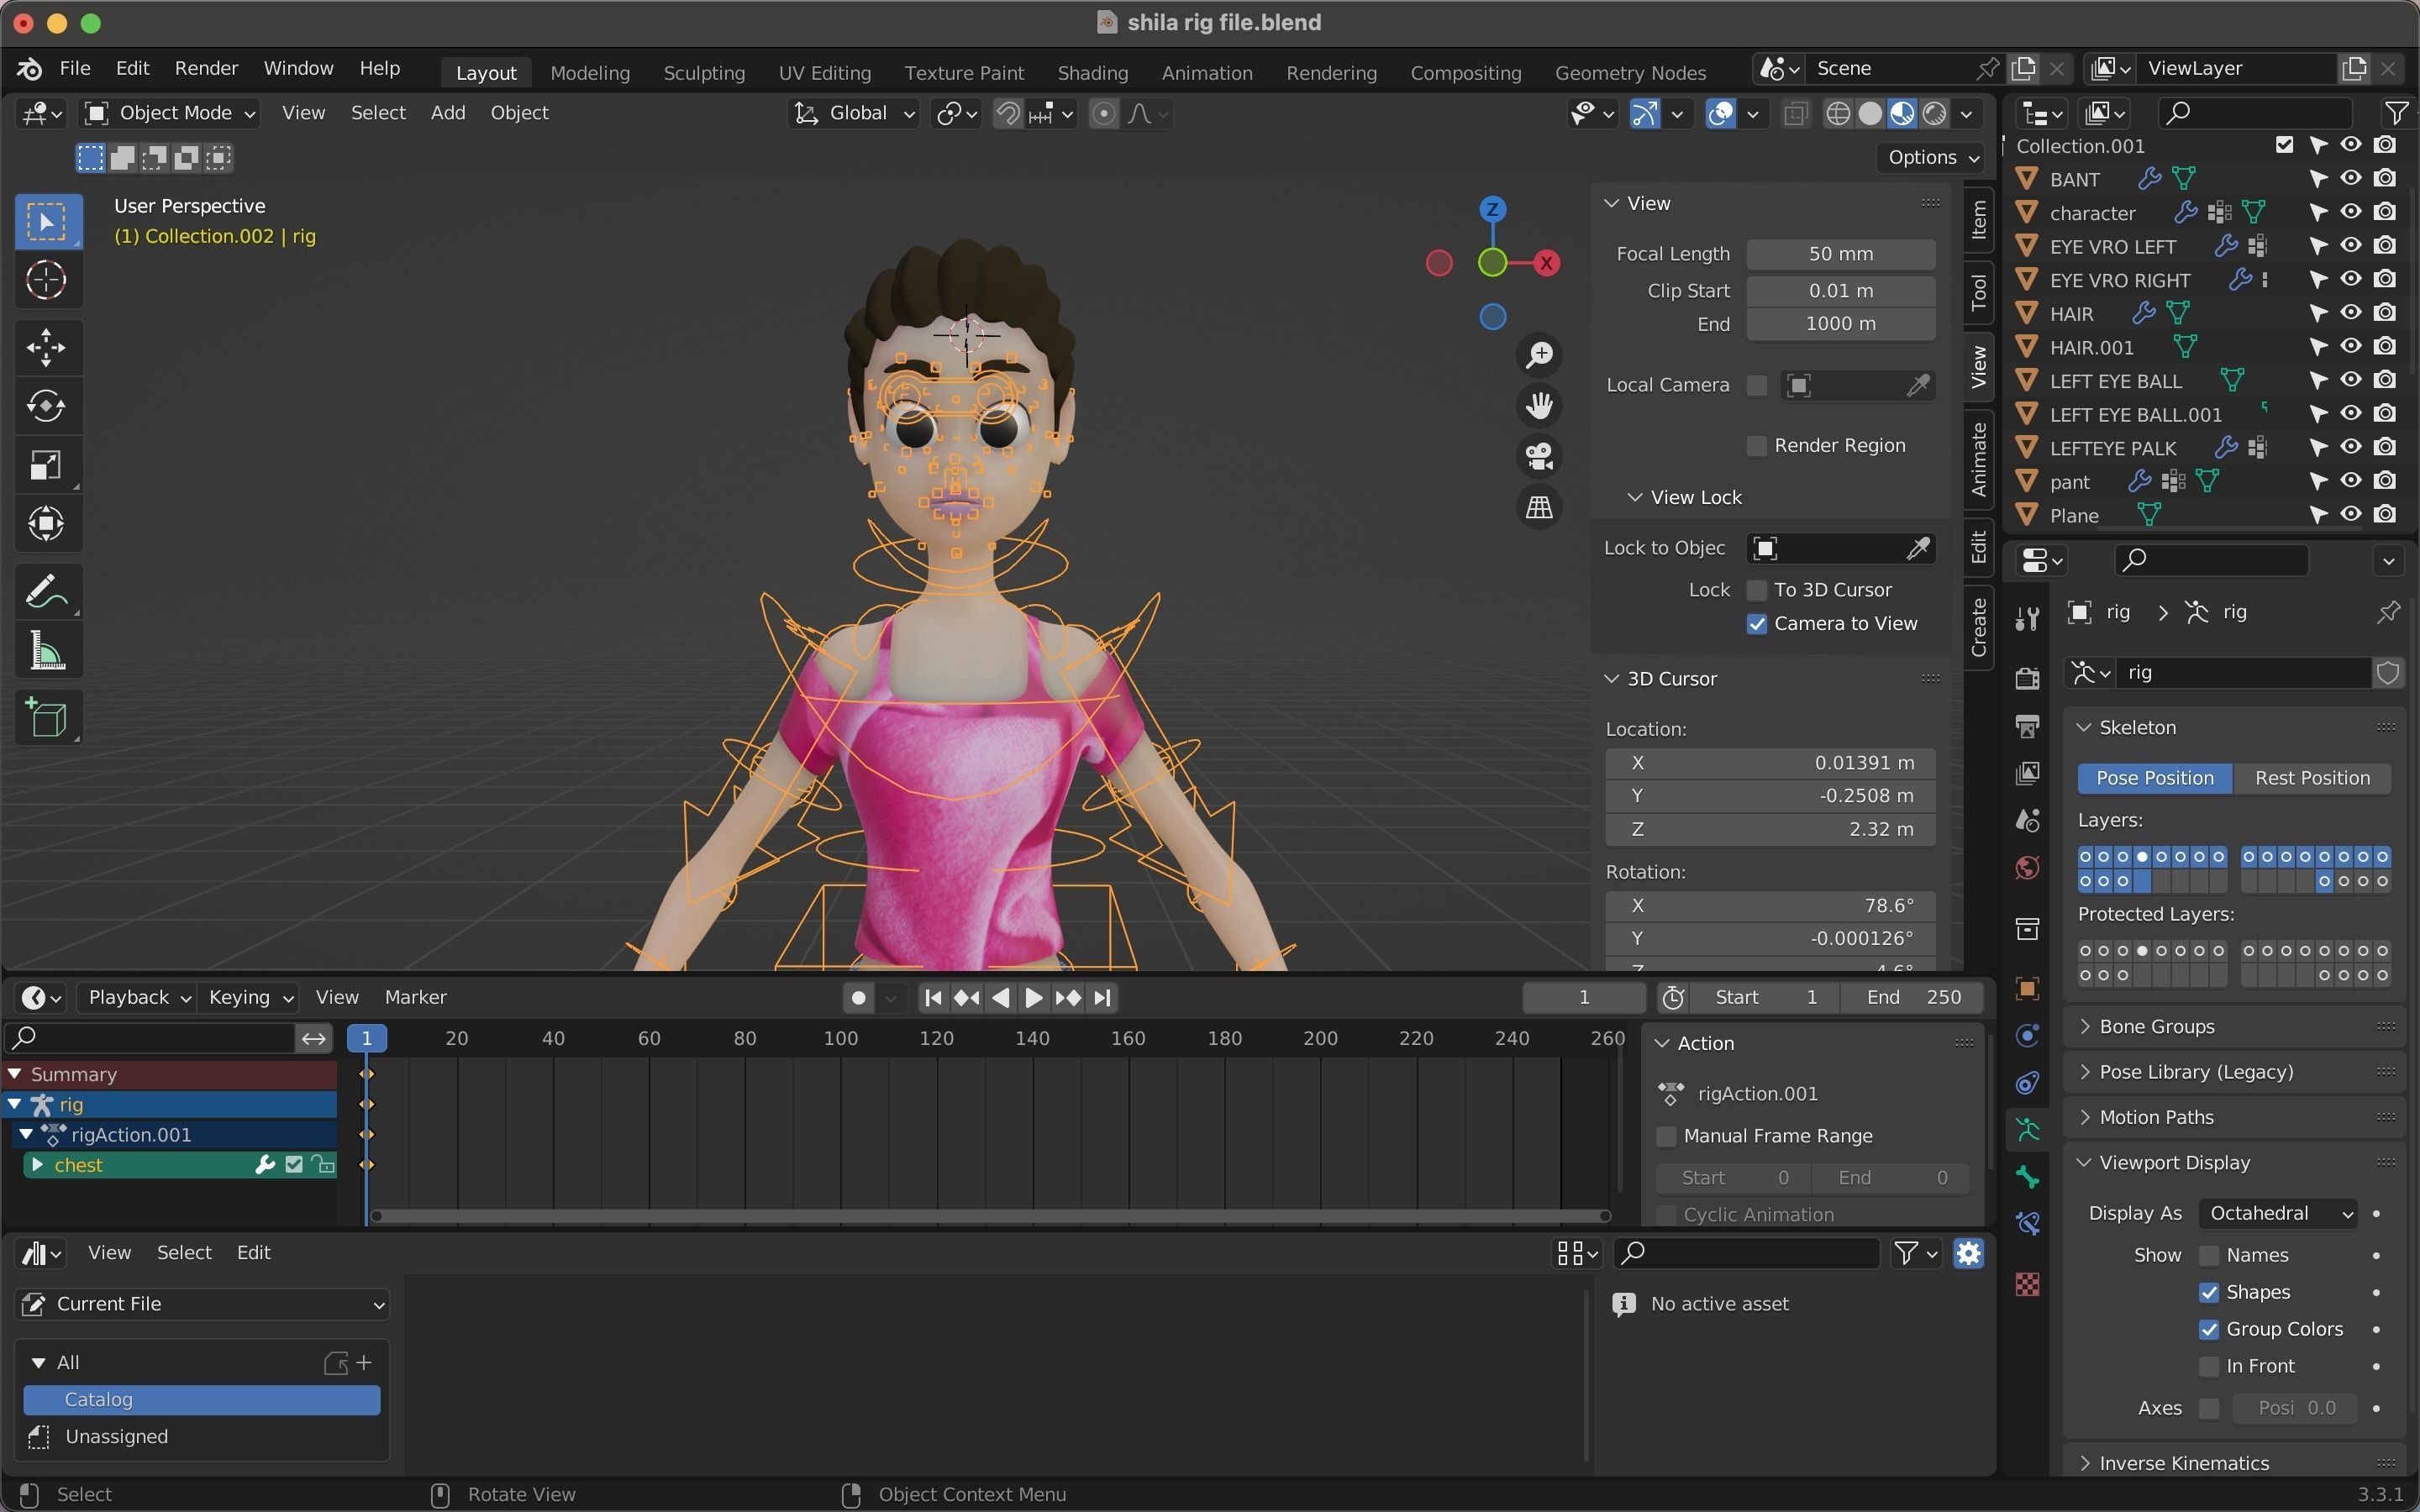
Task: Open the Render menu
Action: 206,68
